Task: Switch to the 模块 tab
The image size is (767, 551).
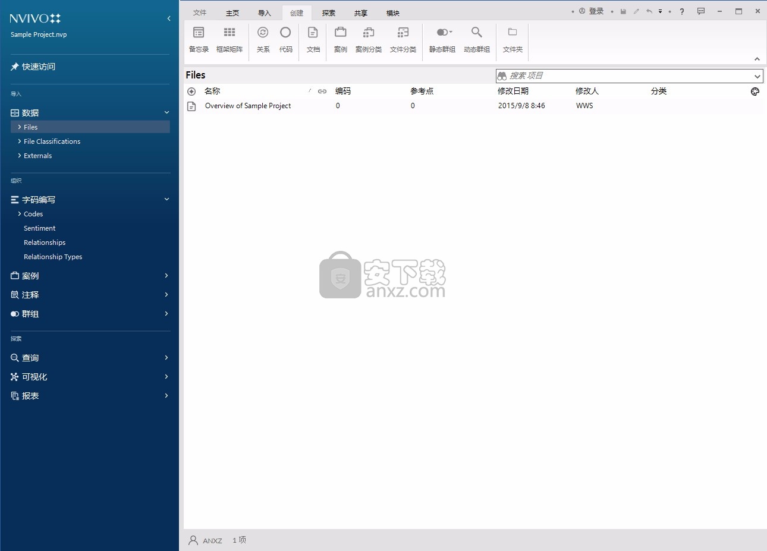Action: 393,12
